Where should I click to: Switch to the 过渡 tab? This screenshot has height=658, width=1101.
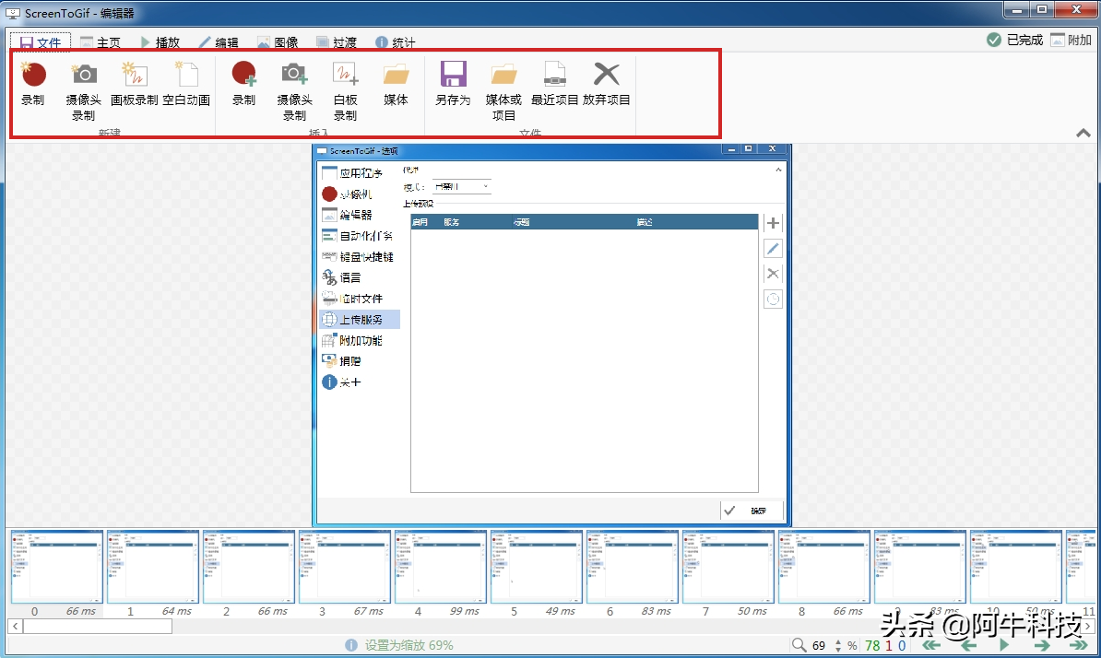337,42
